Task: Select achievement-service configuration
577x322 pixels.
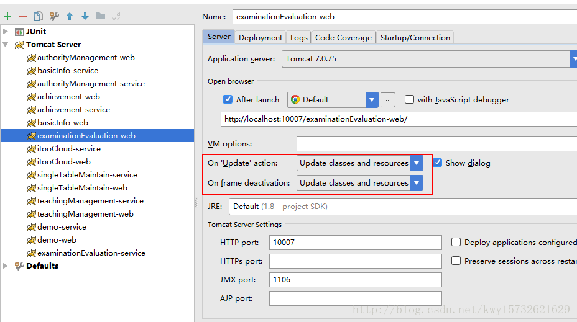Action: 73,110
